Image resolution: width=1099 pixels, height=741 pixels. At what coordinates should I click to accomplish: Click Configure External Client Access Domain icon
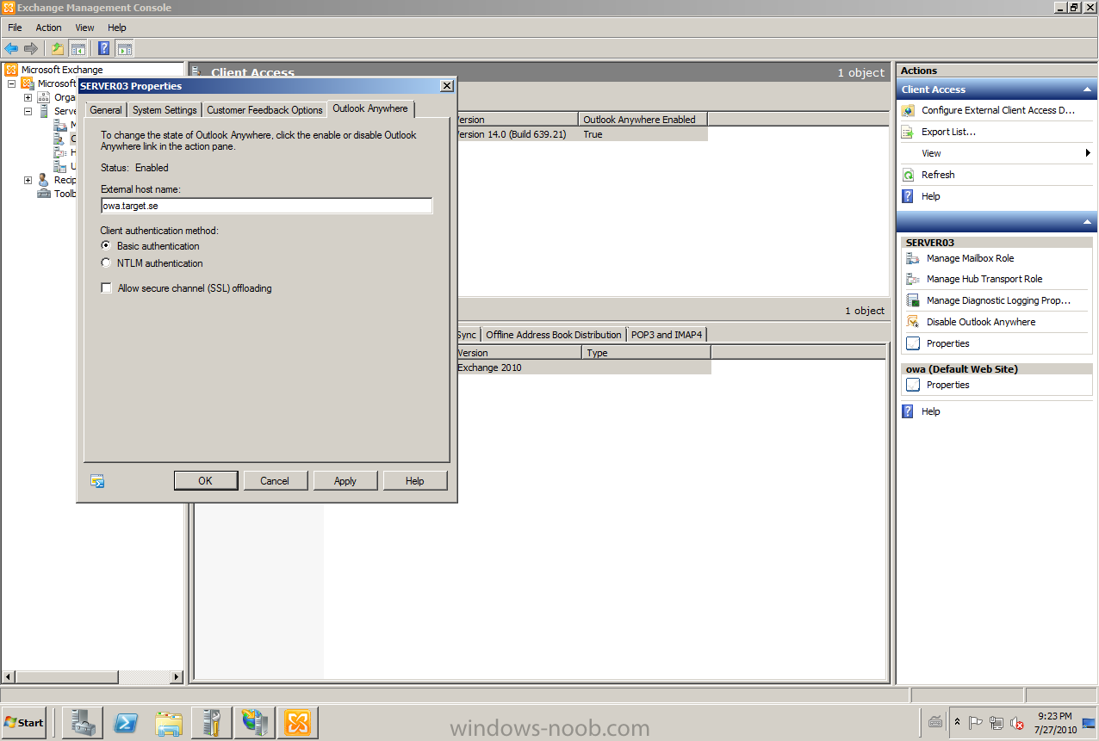(x=908, y=110)
